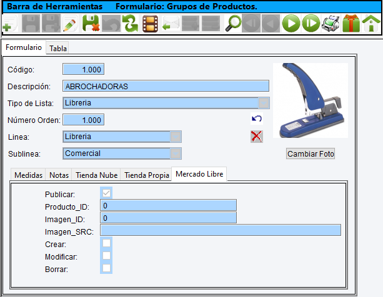Click the green home icon
Screen dimensions: 383x297
pyautogui.click(x=371, y=24)
